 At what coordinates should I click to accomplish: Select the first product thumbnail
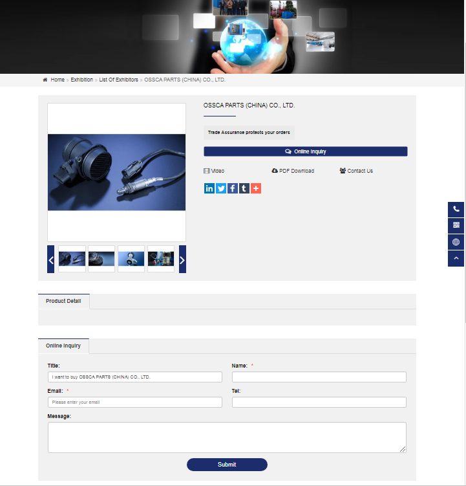(x=72, y=259)
